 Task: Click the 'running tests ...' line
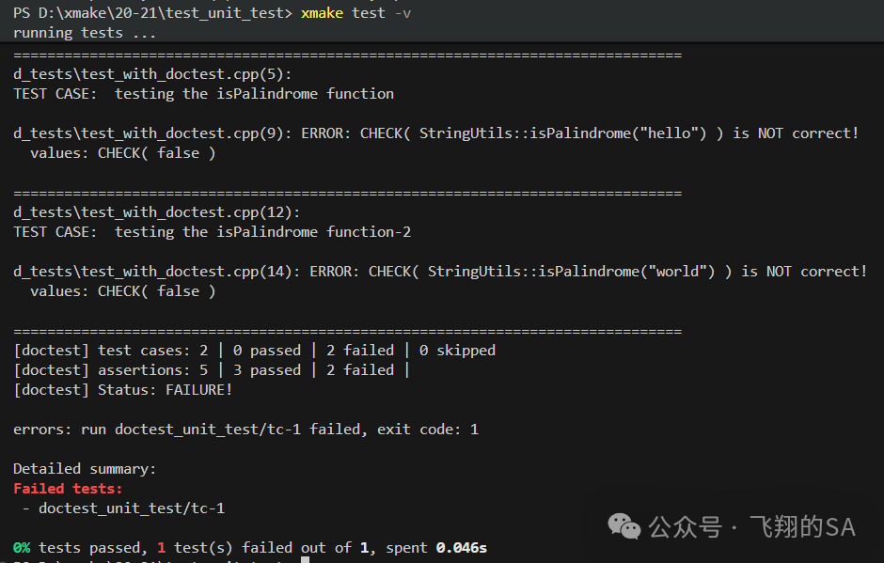85,33
